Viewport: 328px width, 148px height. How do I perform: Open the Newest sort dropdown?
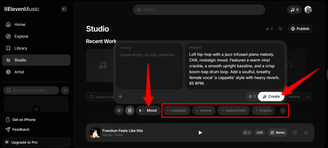coord(294,97)
